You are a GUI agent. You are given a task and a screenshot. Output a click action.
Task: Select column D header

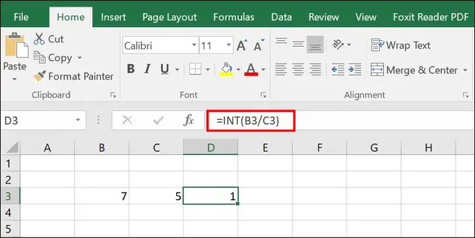[x=210, y=148]
